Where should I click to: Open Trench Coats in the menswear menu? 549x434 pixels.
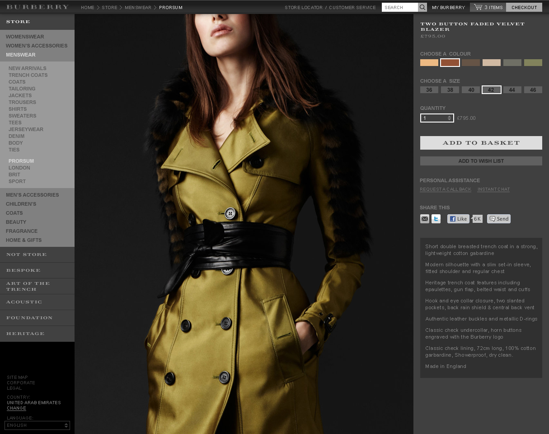point(28,75)
